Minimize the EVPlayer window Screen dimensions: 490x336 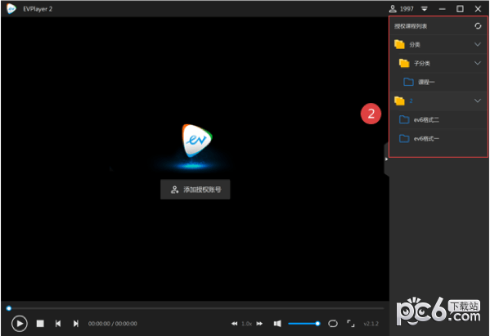coord(442,9)
